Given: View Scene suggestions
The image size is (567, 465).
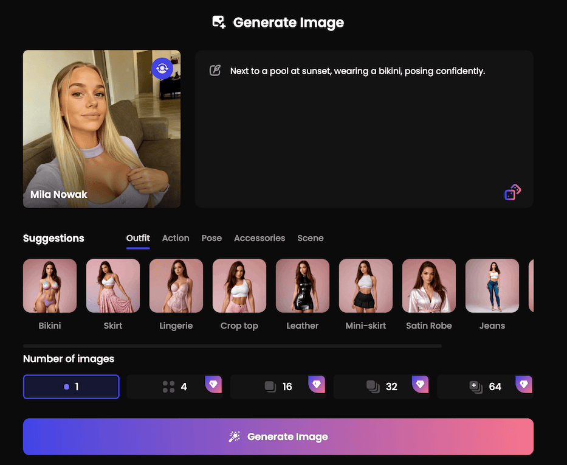Looking at the screenshot, I should (x=311, y=238).
